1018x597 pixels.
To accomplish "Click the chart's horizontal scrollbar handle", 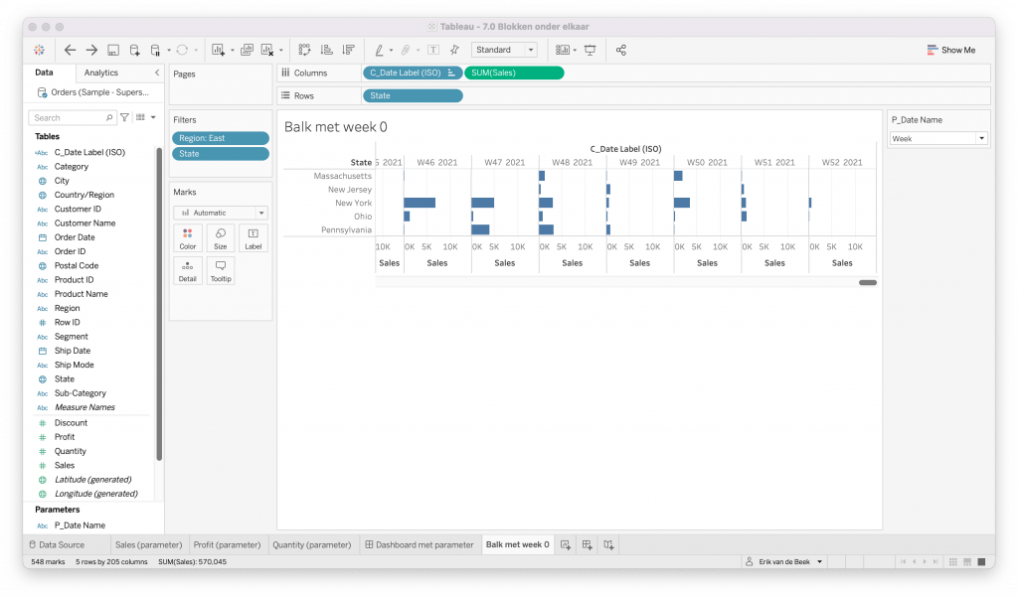I will [867, 283].
